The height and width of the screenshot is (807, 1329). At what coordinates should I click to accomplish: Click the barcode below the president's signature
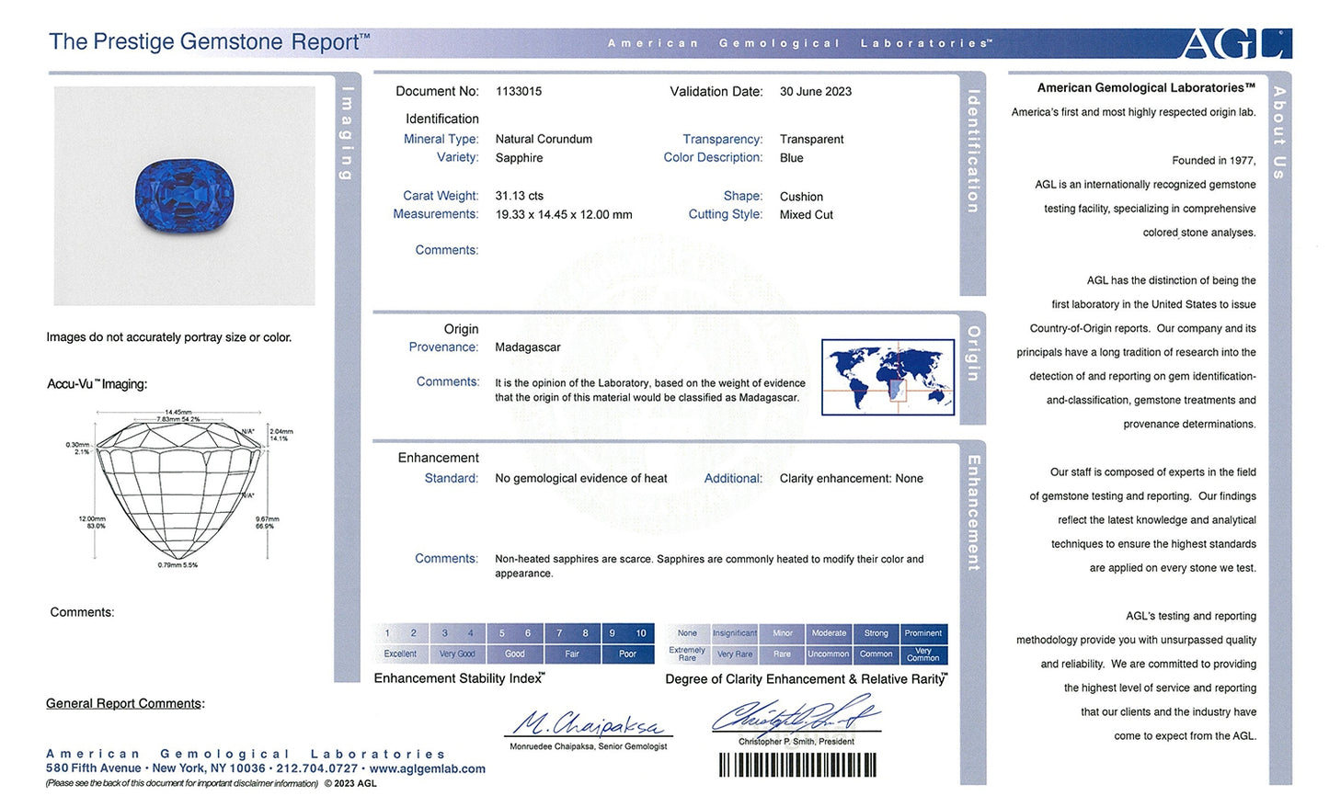point(796,765)
